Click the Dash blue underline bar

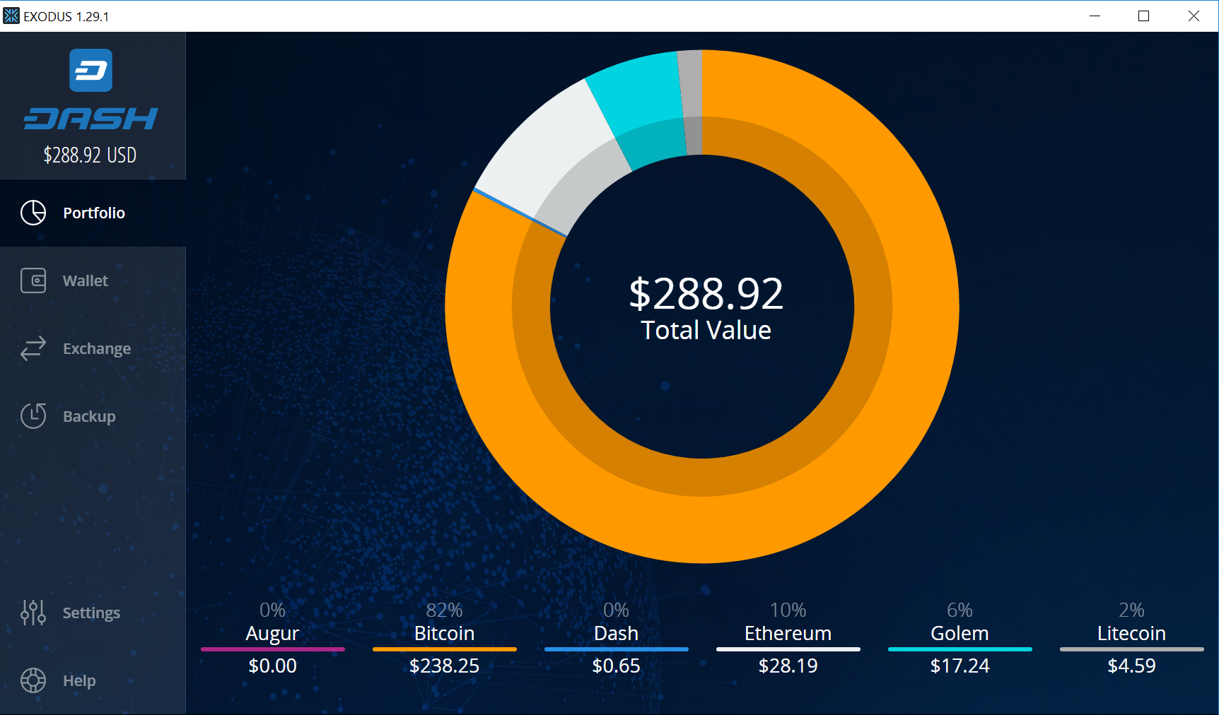616,649
